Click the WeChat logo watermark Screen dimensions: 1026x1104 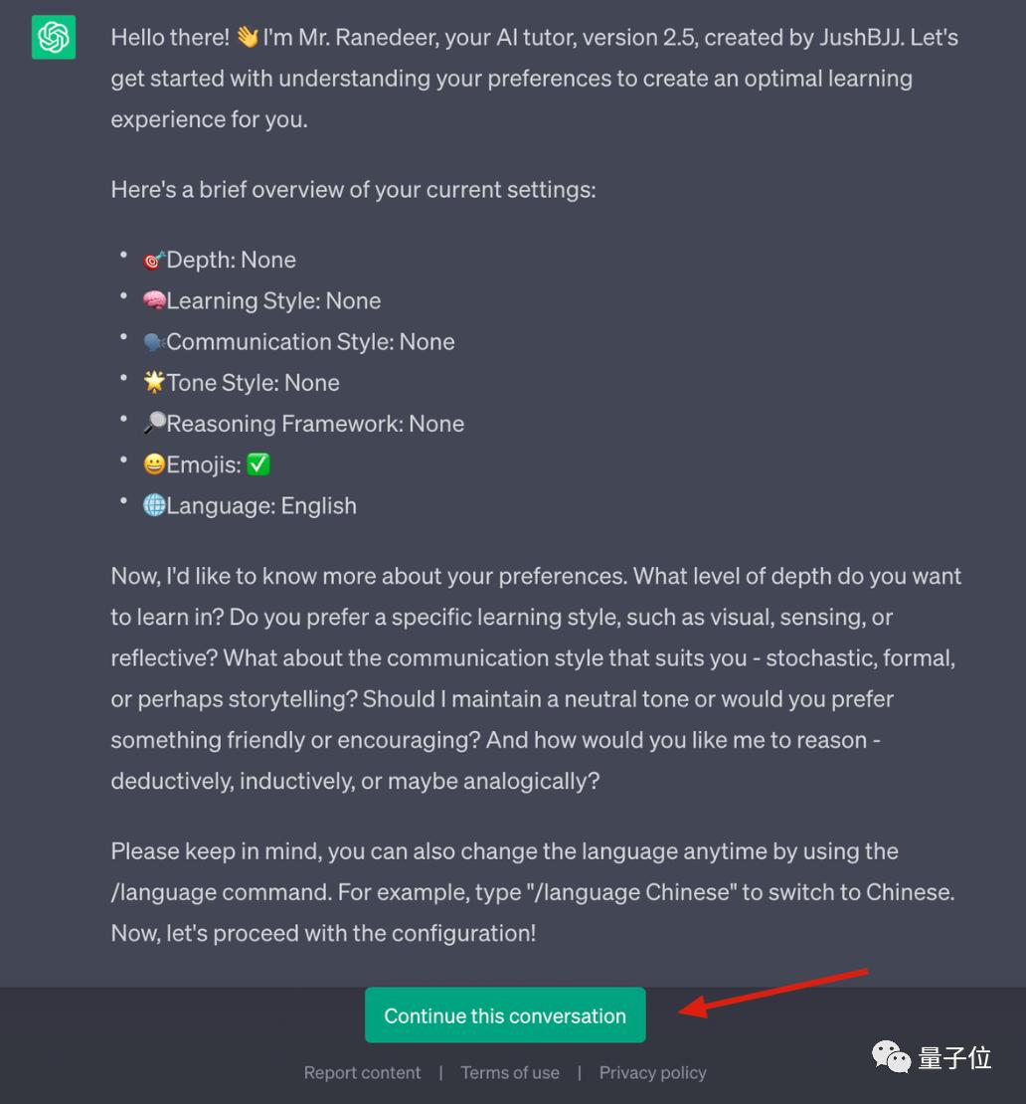point(891,1057)
